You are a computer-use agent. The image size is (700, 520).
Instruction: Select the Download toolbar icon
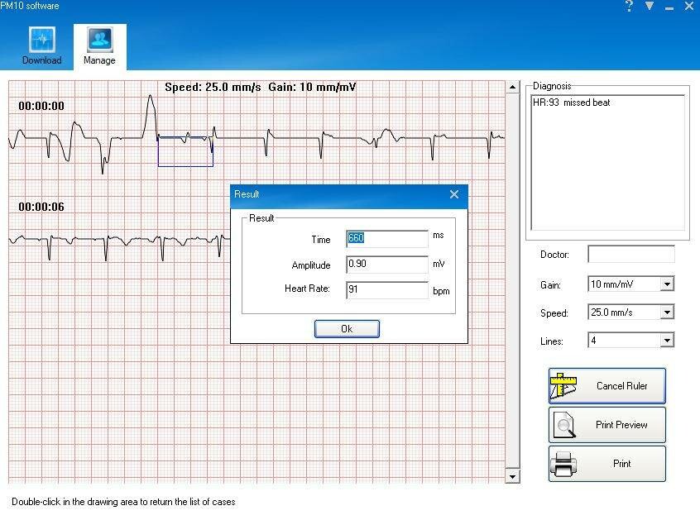click(41, 39)
